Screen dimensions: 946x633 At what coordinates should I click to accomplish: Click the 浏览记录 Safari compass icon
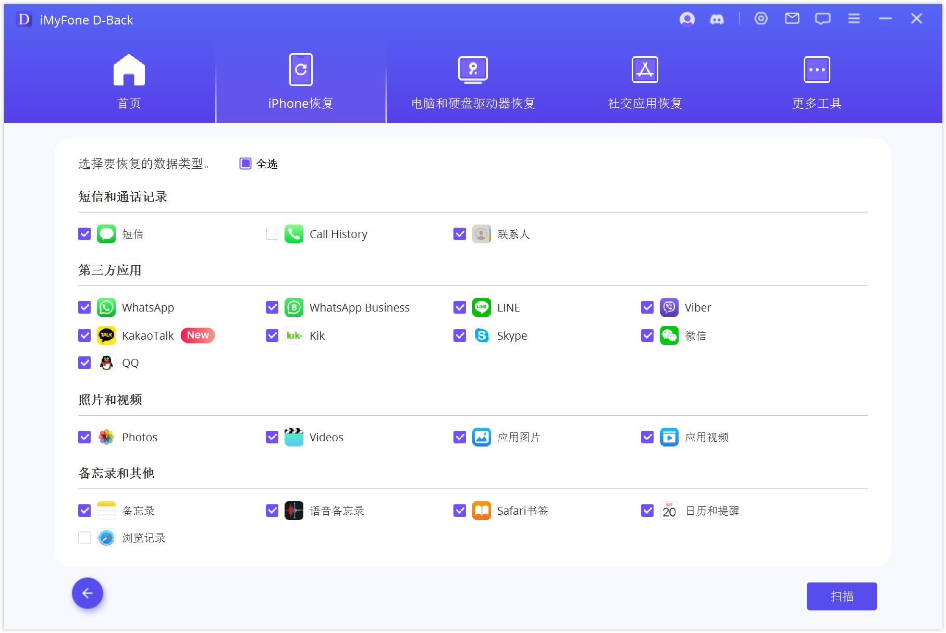(x=106, y=538)
